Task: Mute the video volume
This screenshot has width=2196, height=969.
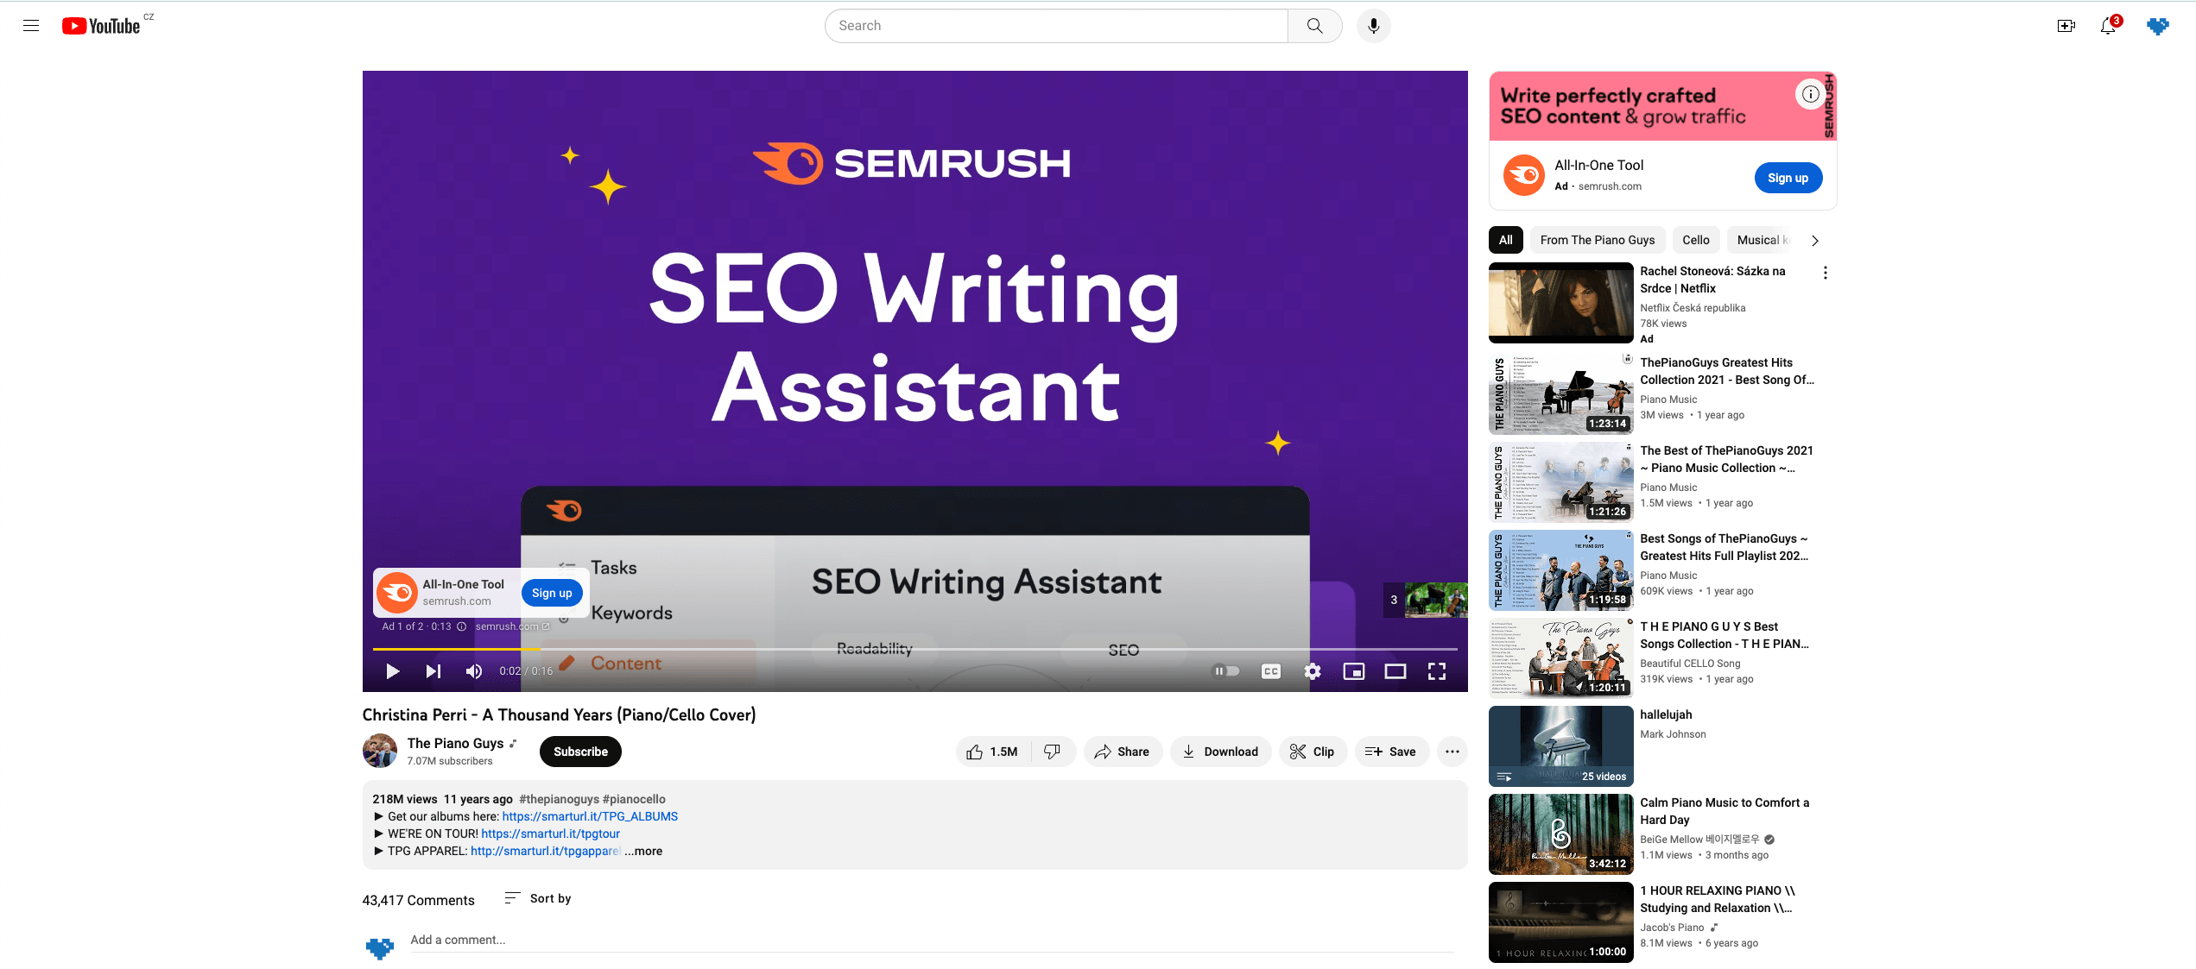Action: (474, 671)
